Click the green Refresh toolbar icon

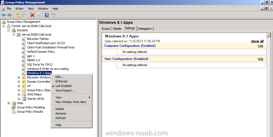pos(39,15)
